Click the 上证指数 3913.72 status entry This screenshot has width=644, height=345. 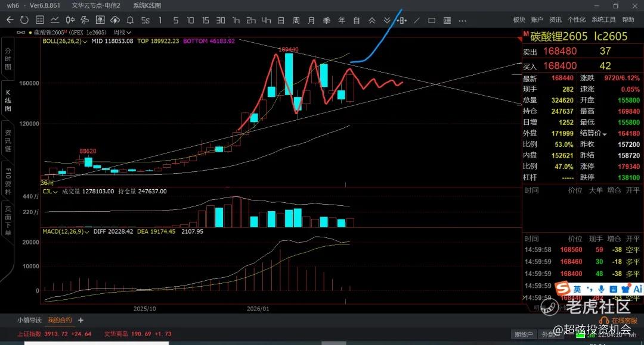click(x=54, y=334)
